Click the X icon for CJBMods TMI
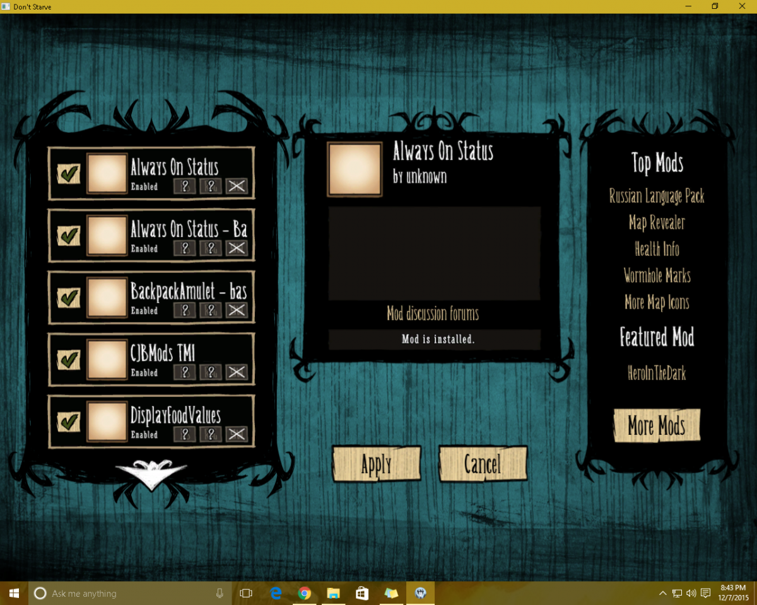The height and width of the screenshot is (605, 757). tap(237, 372)
